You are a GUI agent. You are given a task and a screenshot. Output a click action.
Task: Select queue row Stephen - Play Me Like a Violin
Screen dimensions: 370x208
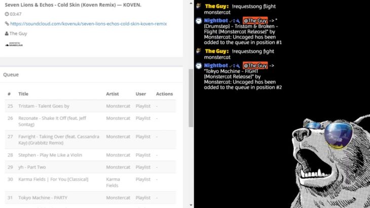[90, 155]
